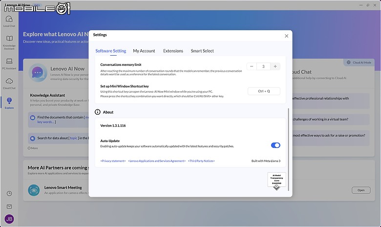Click 'Built with Meta Llama 3' text
The width and height of the screenshot is (381, 227).
click(x=266, y=161)
